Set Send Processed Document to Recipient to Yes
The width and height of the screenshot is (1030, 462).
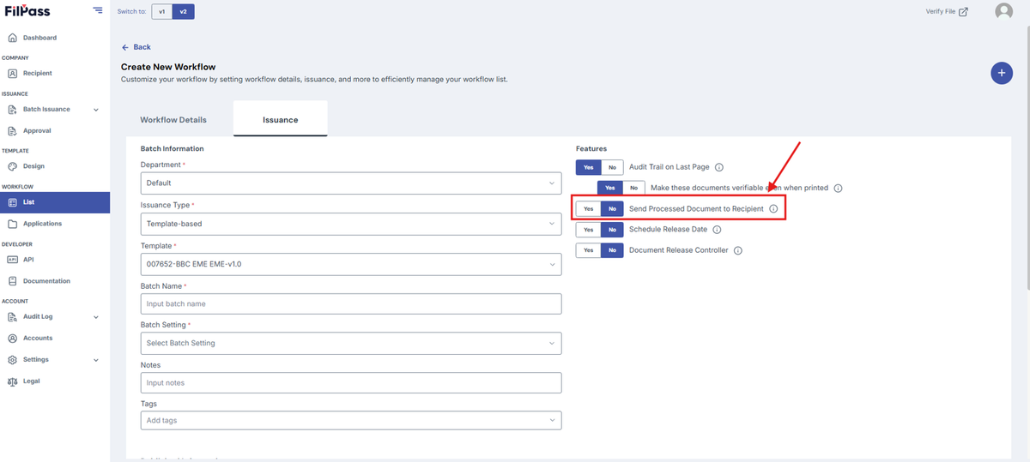(x=588, y=208)
